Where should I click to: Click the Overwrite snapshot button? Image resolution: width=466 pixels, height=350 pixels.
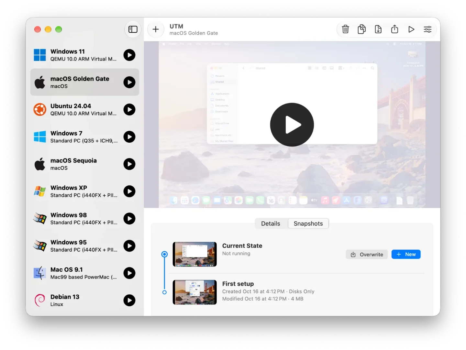[x=367, y=255]
